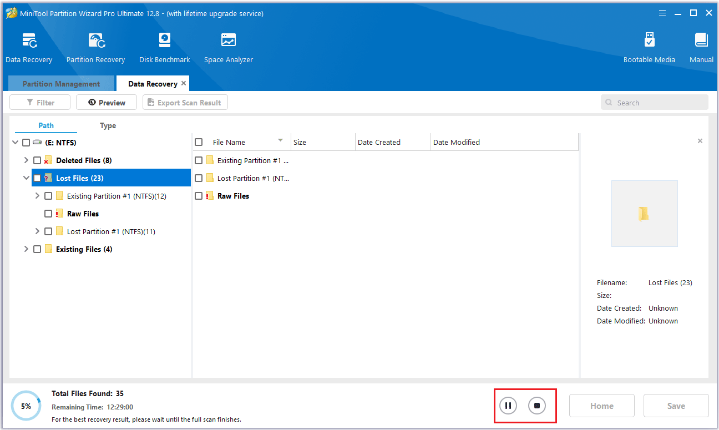Click the Search input field
719x430 pixels.
click(655, 102)
